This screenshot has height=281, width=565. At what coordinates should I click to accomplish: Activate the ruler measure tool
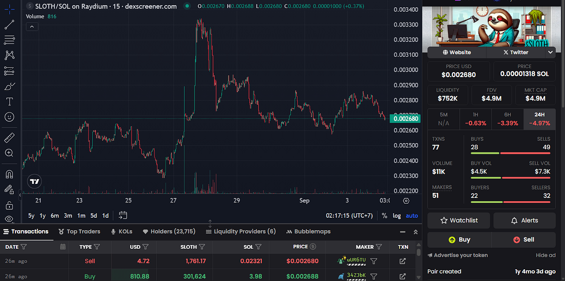coord(9,138)
